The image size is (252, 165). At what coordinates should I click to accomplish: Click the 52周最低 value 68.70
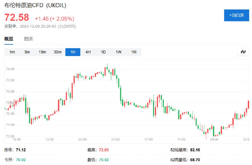click(195, 160)
